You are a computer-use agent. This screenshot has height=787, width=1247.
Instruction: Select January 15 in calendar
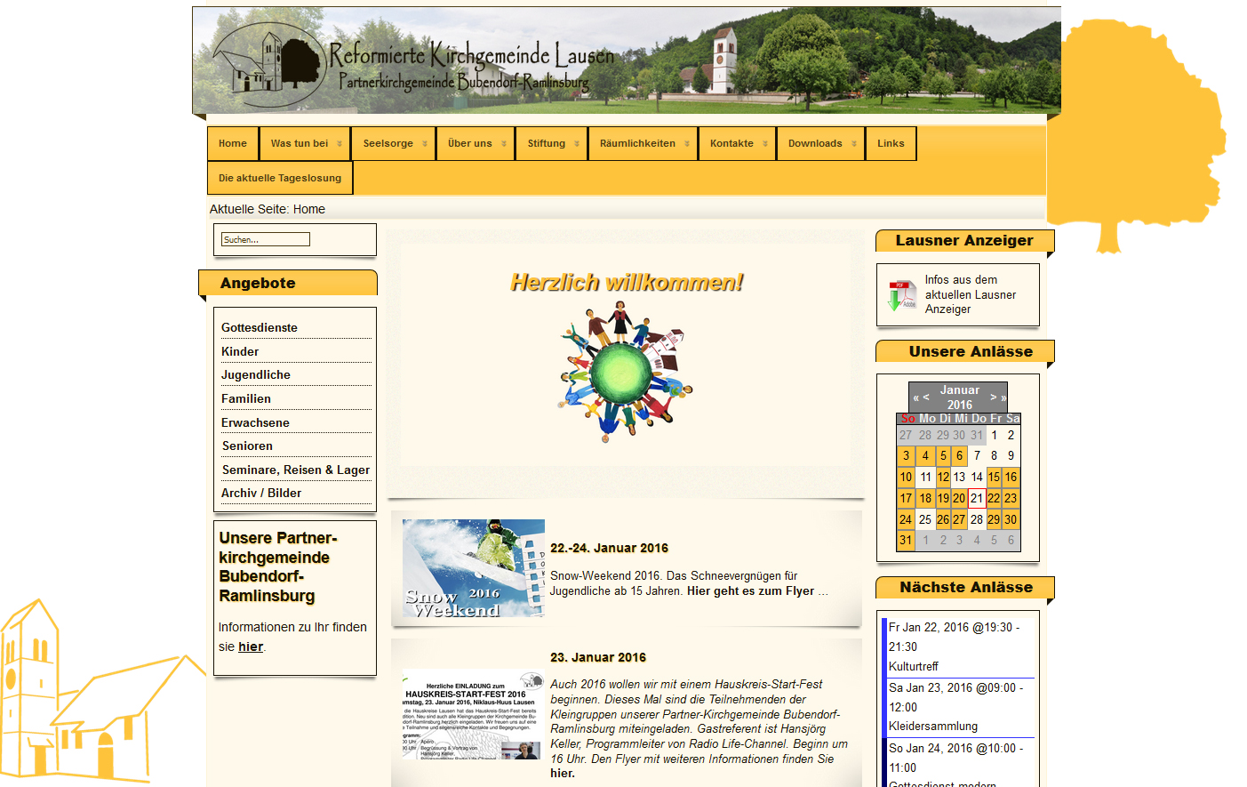pos(994,477)
